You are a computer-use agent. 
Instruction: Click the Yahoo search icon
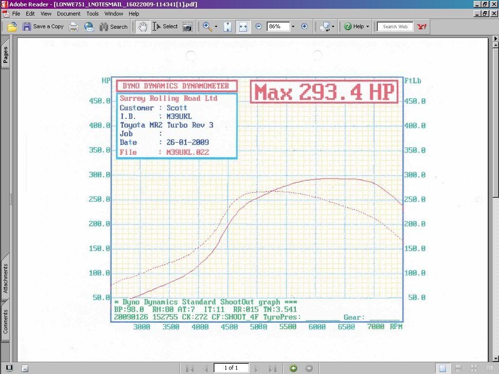pos(422,27)
